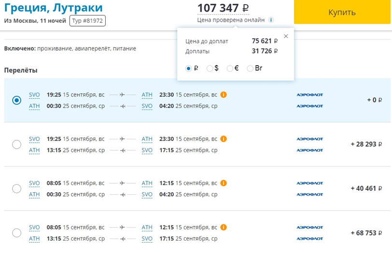Click orange info icon in fourth flight option
Image resolution: width=392 pixels, height=256 pixels.
tap(224, 228)
